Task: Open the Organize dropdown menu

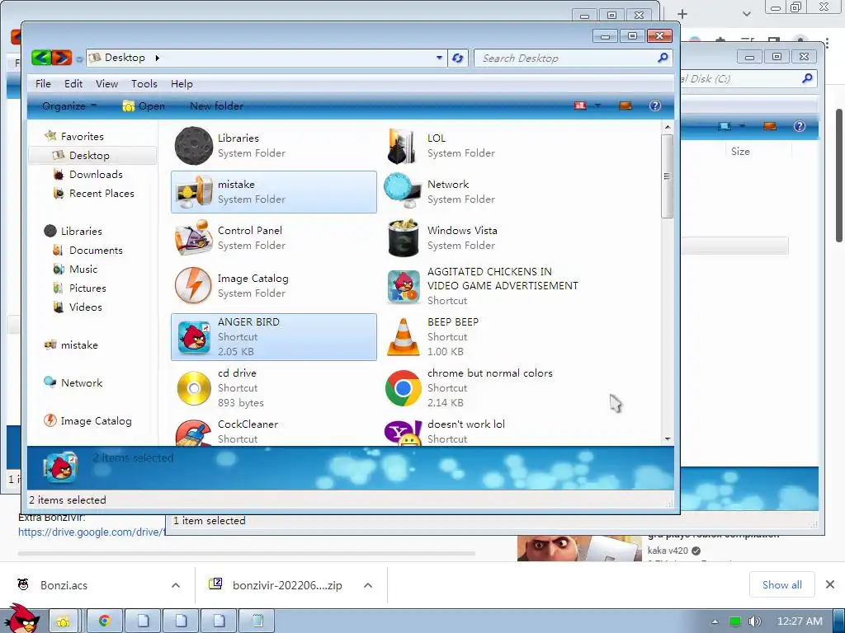Action: 69,105
